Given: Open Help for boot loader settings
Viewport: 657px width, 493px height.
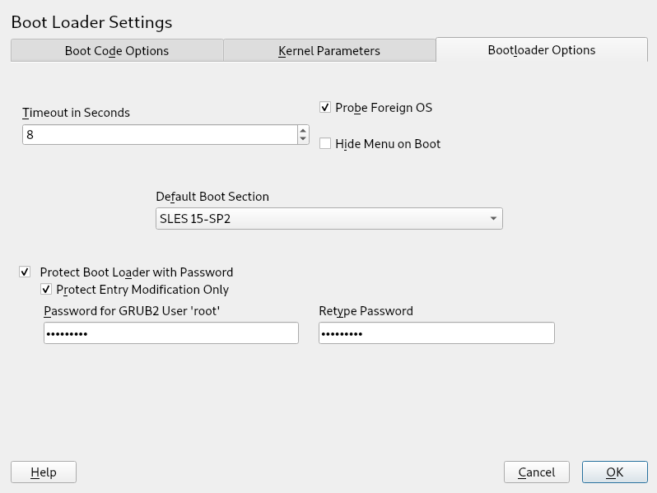Looking at the screenshot, I should point(44,472).
